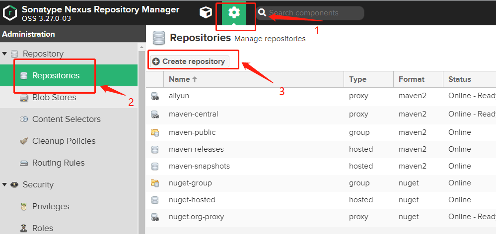Click the nuget.org-proxy icon
496x234 pixels.
tap(154, 217)
